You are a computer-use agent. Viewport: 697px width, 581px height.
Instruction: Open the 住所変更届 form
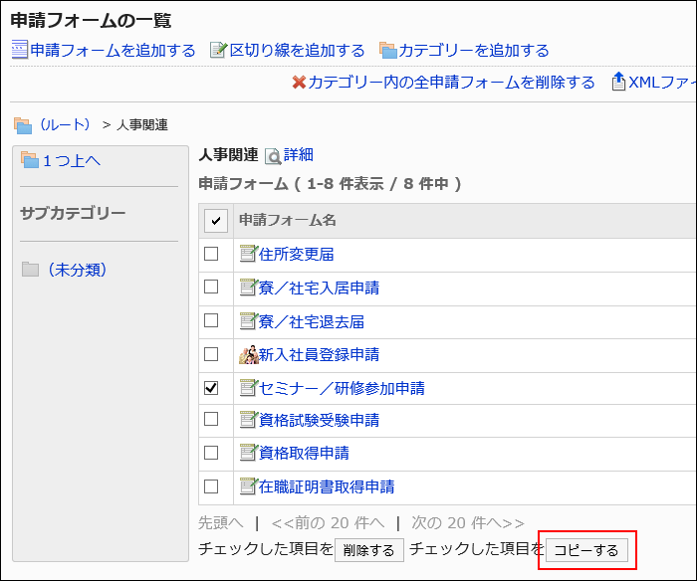pyautogui.click(x=297, y=254)
